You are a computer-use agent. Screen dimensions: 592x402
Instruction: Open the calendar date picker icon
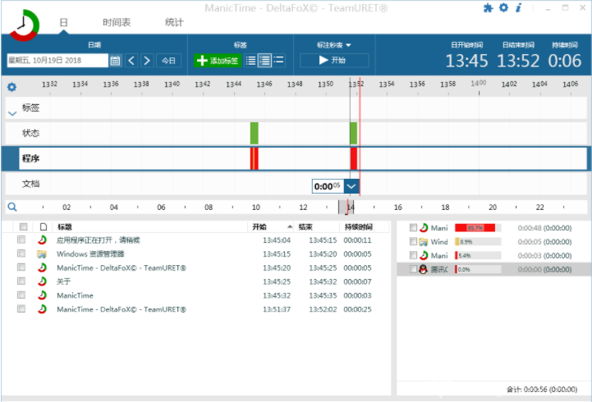coord(115,61)
